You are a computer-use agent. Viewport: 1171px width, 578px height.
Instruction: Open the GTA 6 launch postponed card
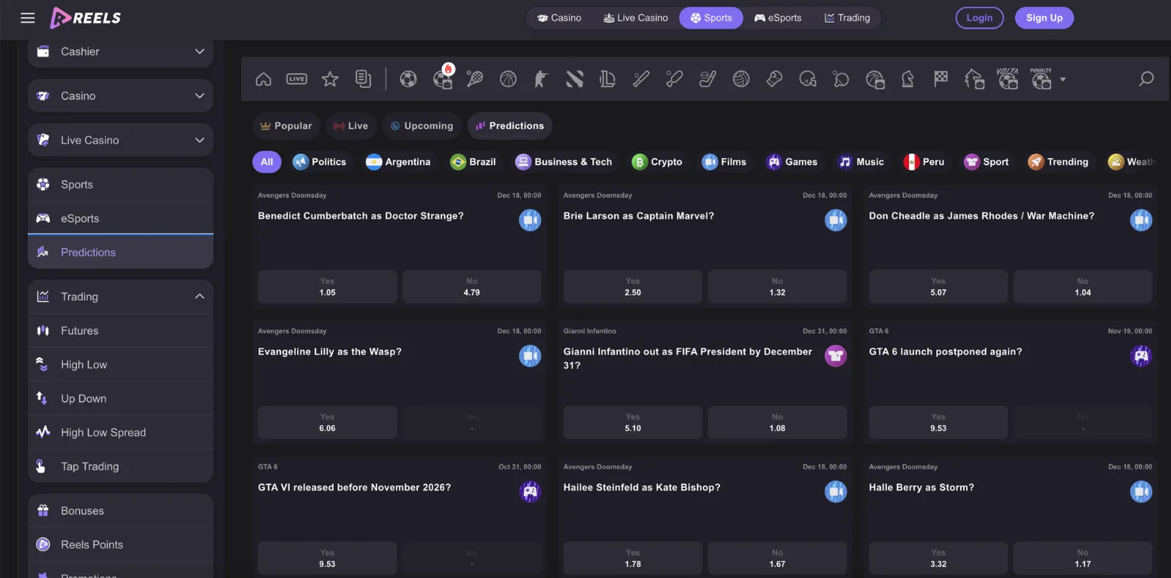[x=945, y=352]
